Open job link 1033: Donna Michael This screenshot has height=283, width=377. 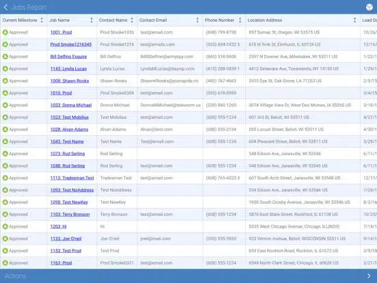71,105
